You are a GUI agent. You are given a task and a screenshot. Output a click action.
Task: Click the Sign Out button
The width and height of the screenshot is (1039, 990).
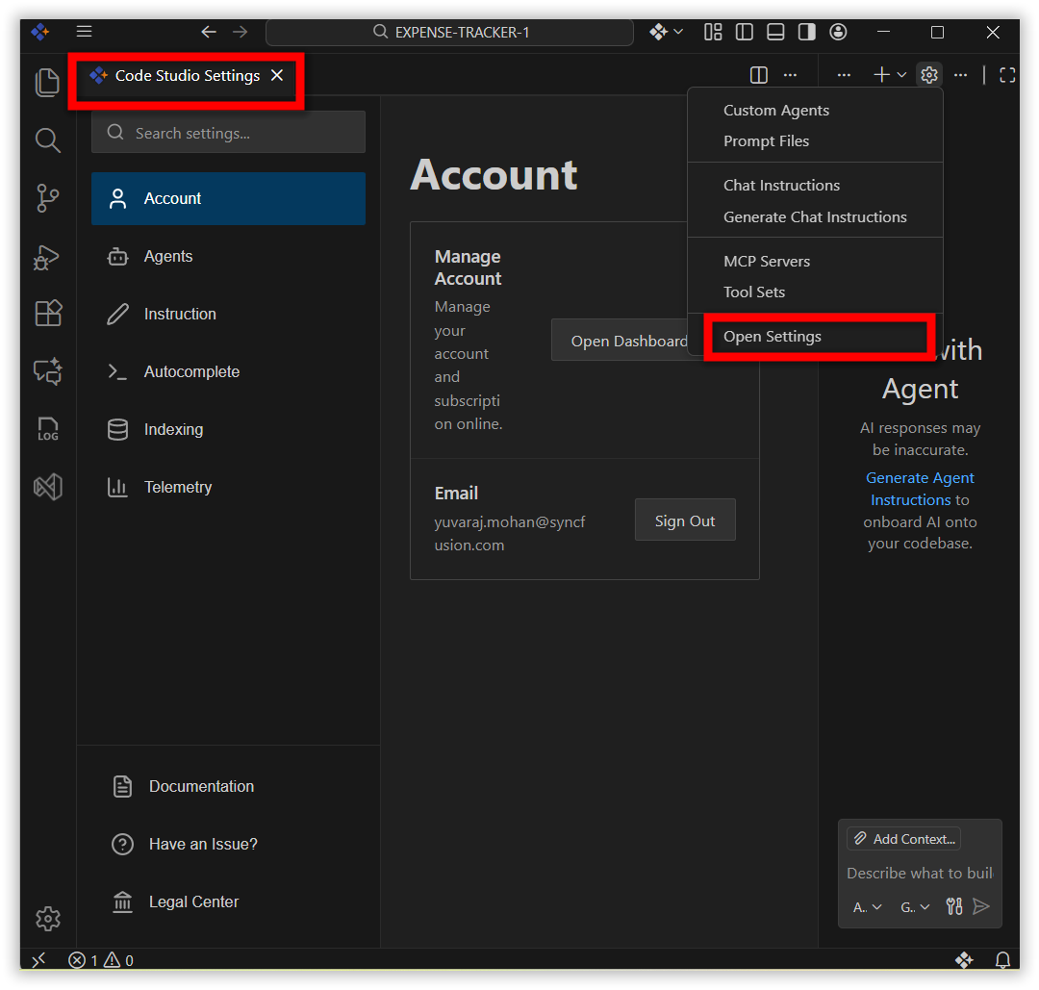coord(685,520)
